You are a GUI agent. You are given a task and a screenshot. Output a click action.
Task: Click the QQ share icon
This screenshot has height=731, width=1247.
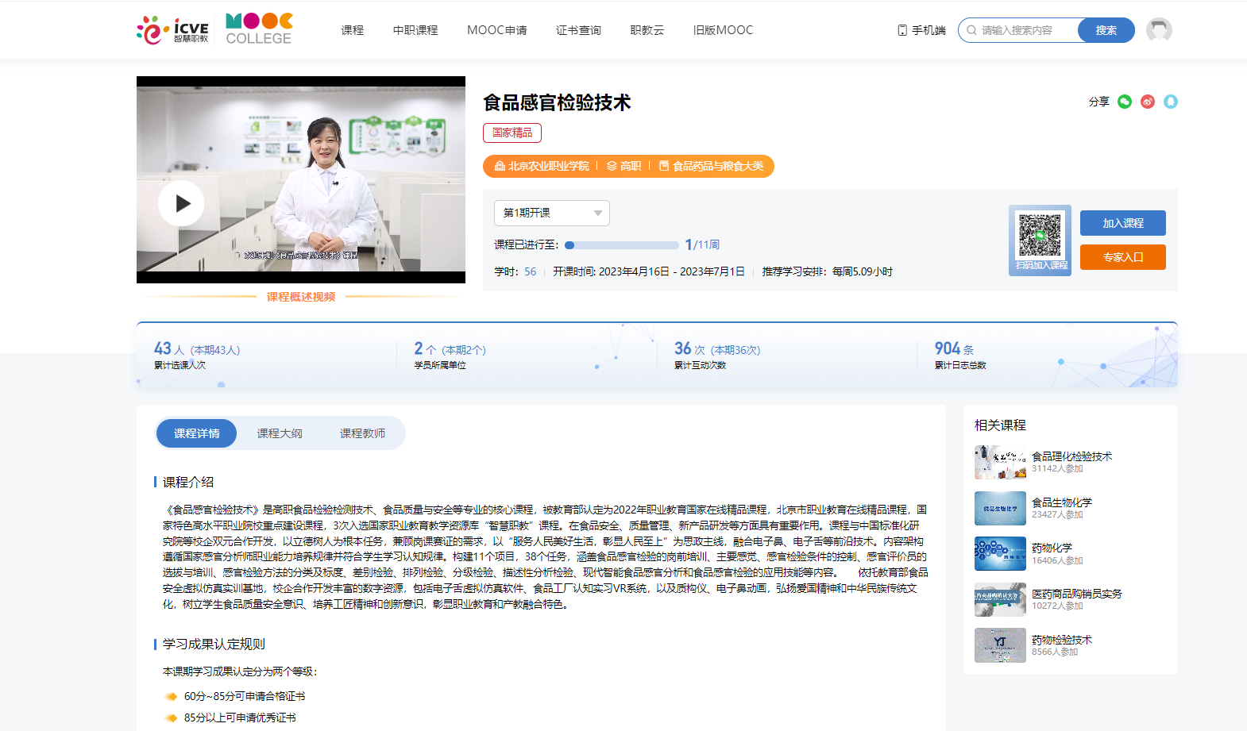(1171, 102)
